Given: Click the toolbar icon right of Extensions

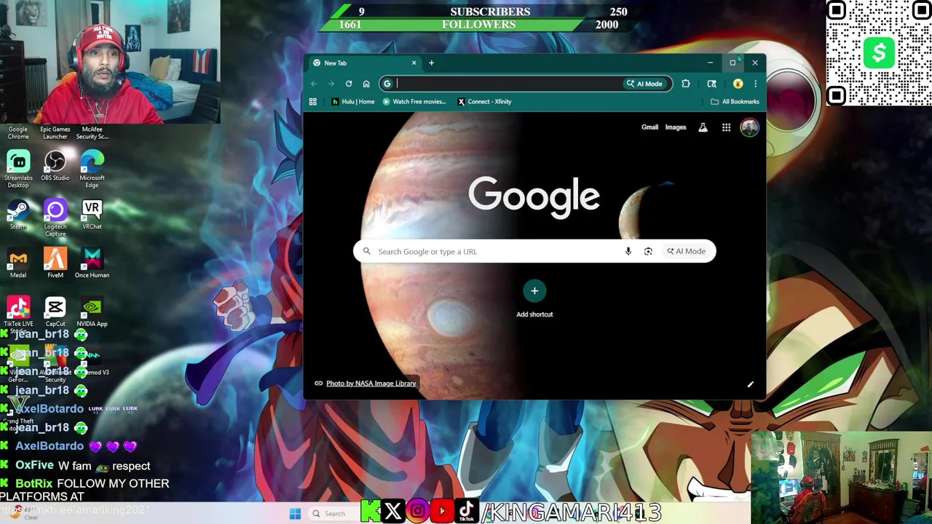Looking at the screenshot, I should click(x=711, y=84).
